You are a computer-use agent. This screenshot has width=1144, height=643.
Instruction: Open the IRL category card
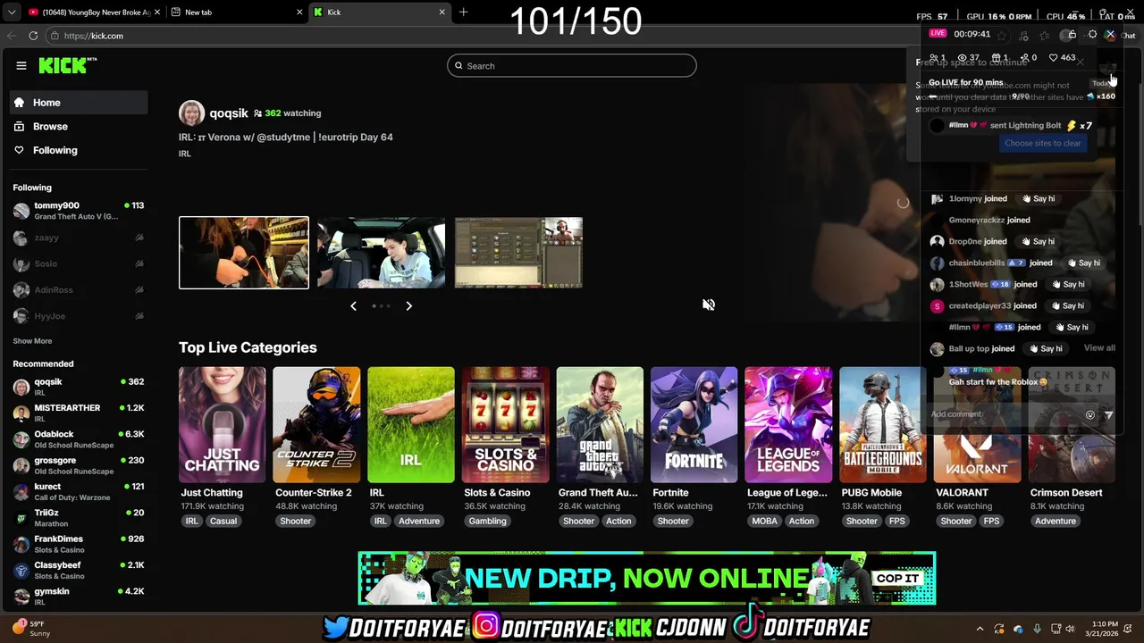tap(411, 425)
